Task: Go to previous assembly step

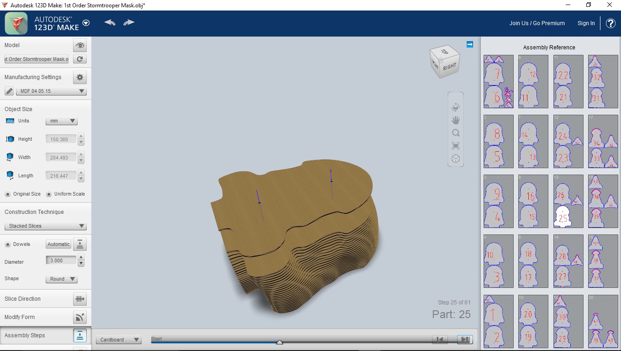Action: pos(440,339)
